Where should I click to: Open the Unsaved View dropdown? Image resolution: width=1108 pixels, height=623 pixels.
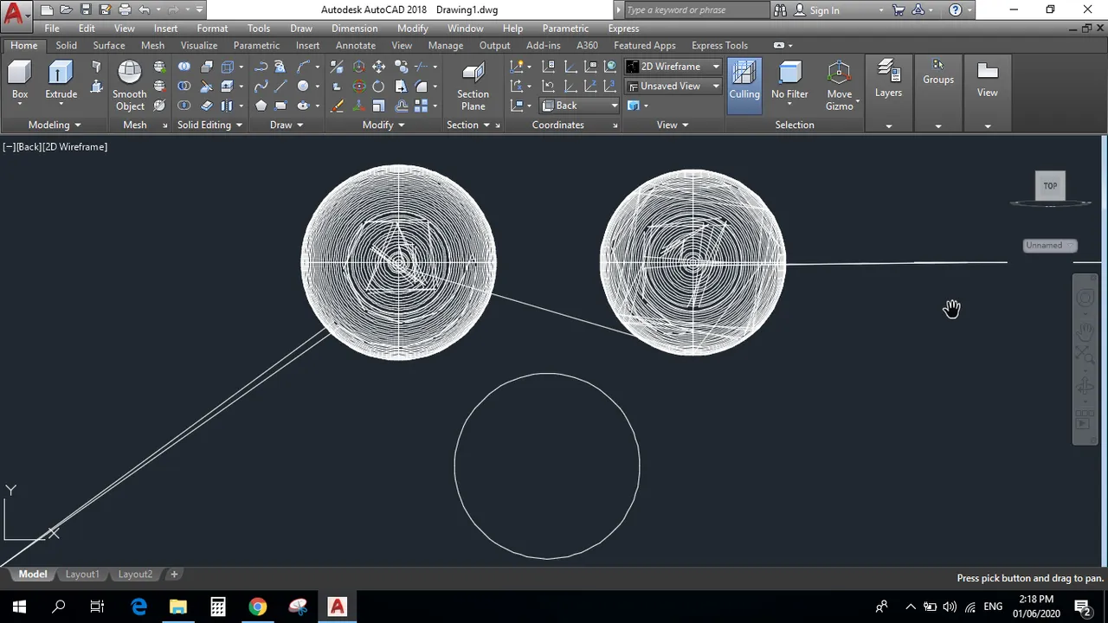click(673, 87)
